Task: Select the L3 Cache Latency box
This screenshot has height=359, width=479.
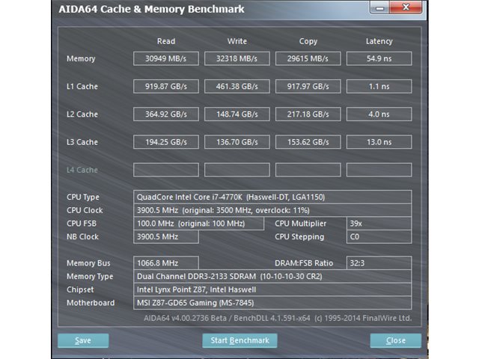Action: [379, 142]
